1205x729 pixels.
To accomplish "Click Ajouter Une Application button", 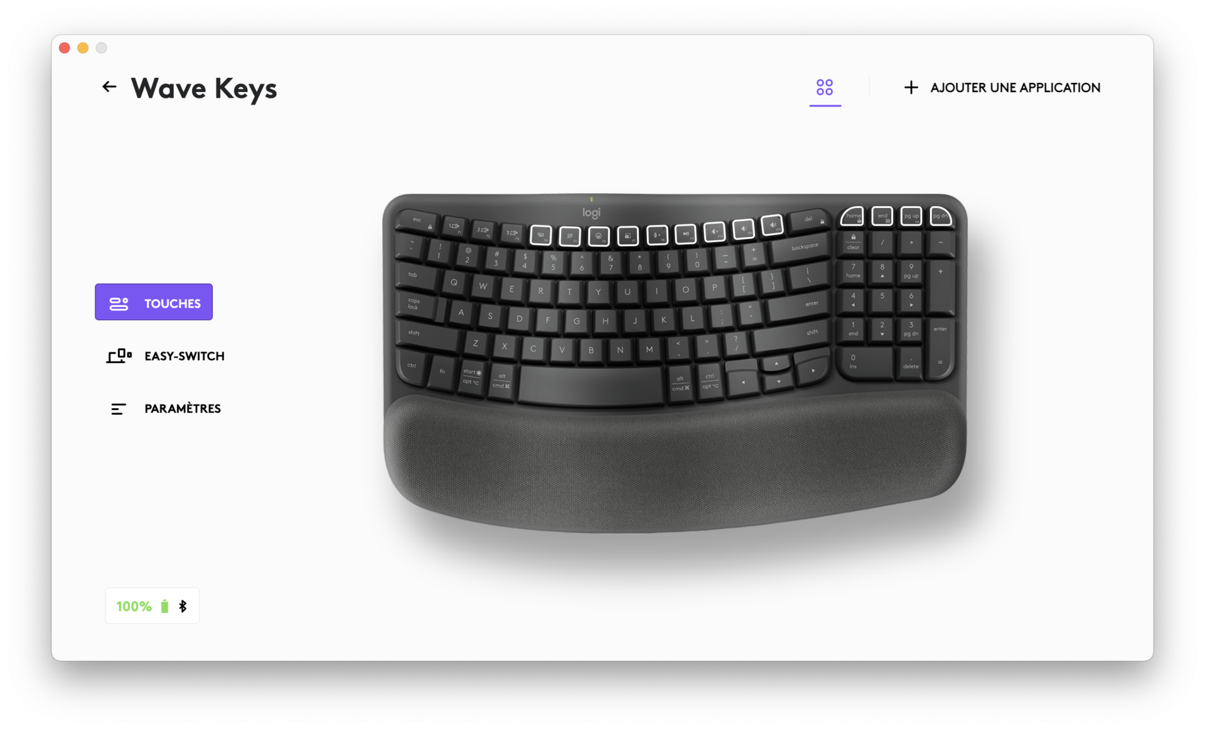I will pyautogui.click(x=1002, y=87).
